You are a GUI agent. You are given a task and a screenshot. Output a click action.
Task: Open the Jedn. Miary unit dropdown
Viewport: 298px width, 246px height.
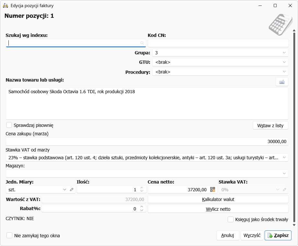point(64,190)
